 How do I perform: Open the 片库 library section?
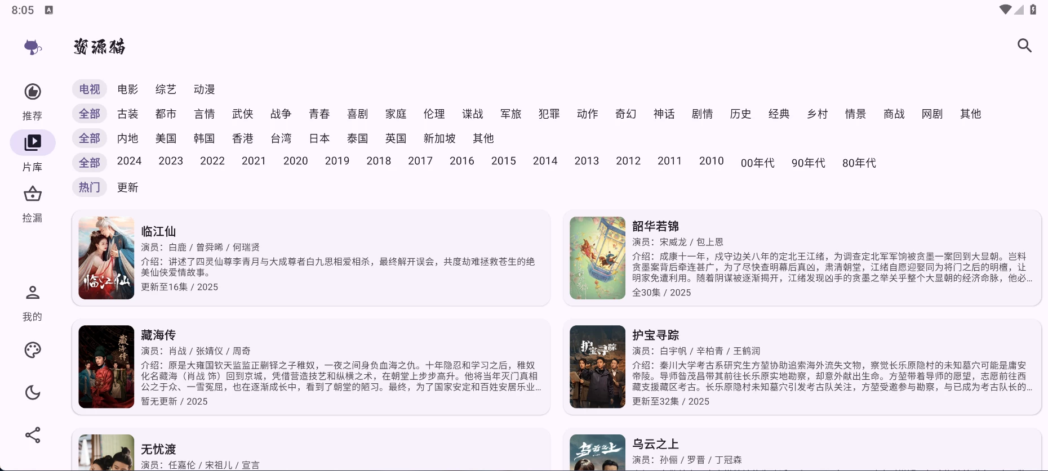click(33, 151)
